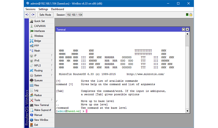Open the Interfaces list
The height and width of the screenshot is (128, 218).
pyautogui.click(x=39, y=31)
